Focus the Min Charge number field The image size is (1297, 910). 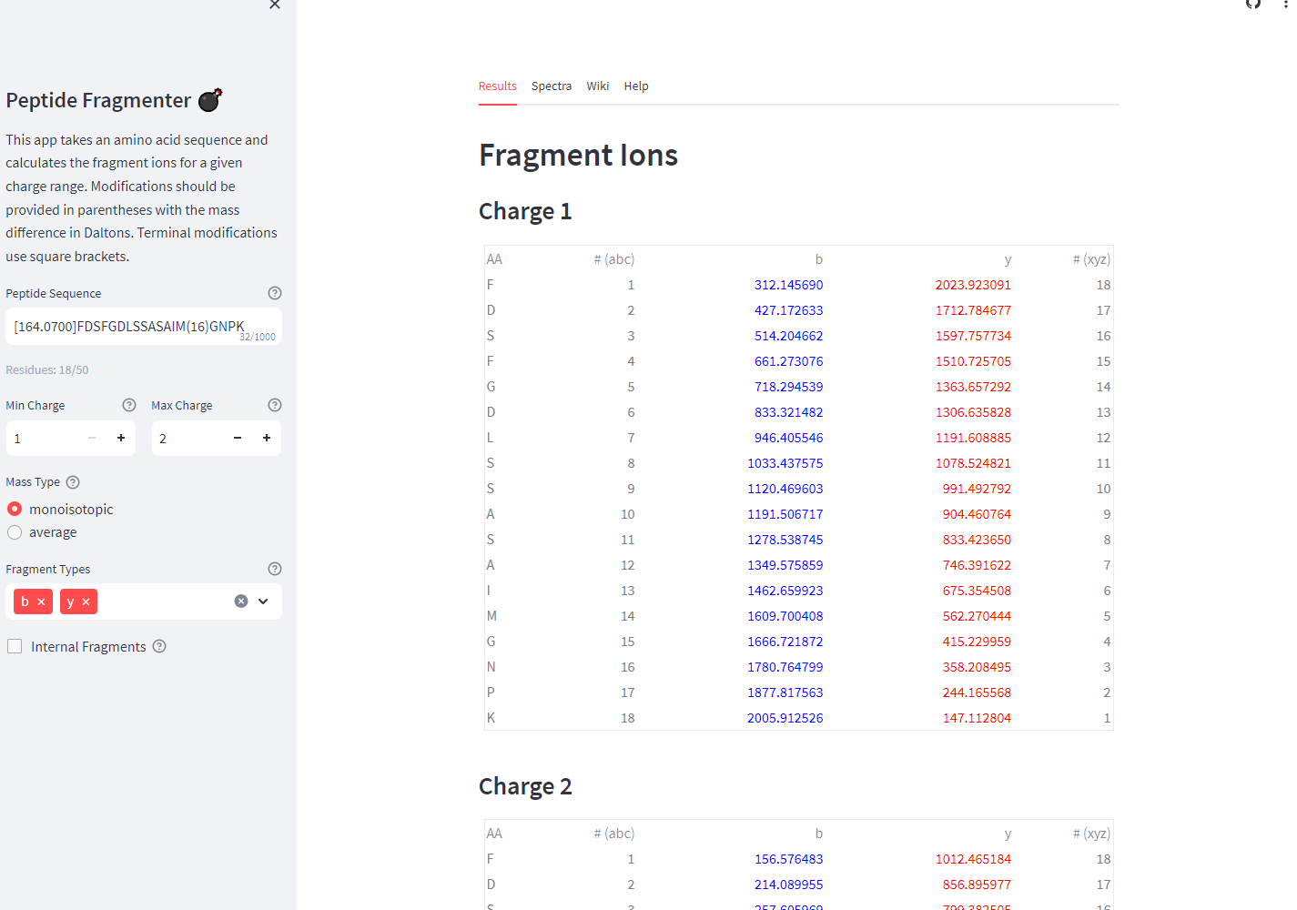tap(44, 438)
